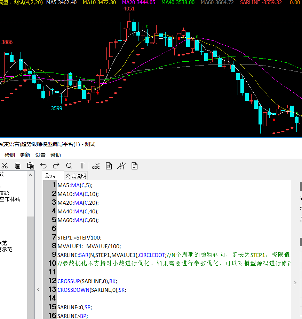This screenshot has height=319, width=302.
Task: Run syntax check via abc icon
Action: (96, 166)
